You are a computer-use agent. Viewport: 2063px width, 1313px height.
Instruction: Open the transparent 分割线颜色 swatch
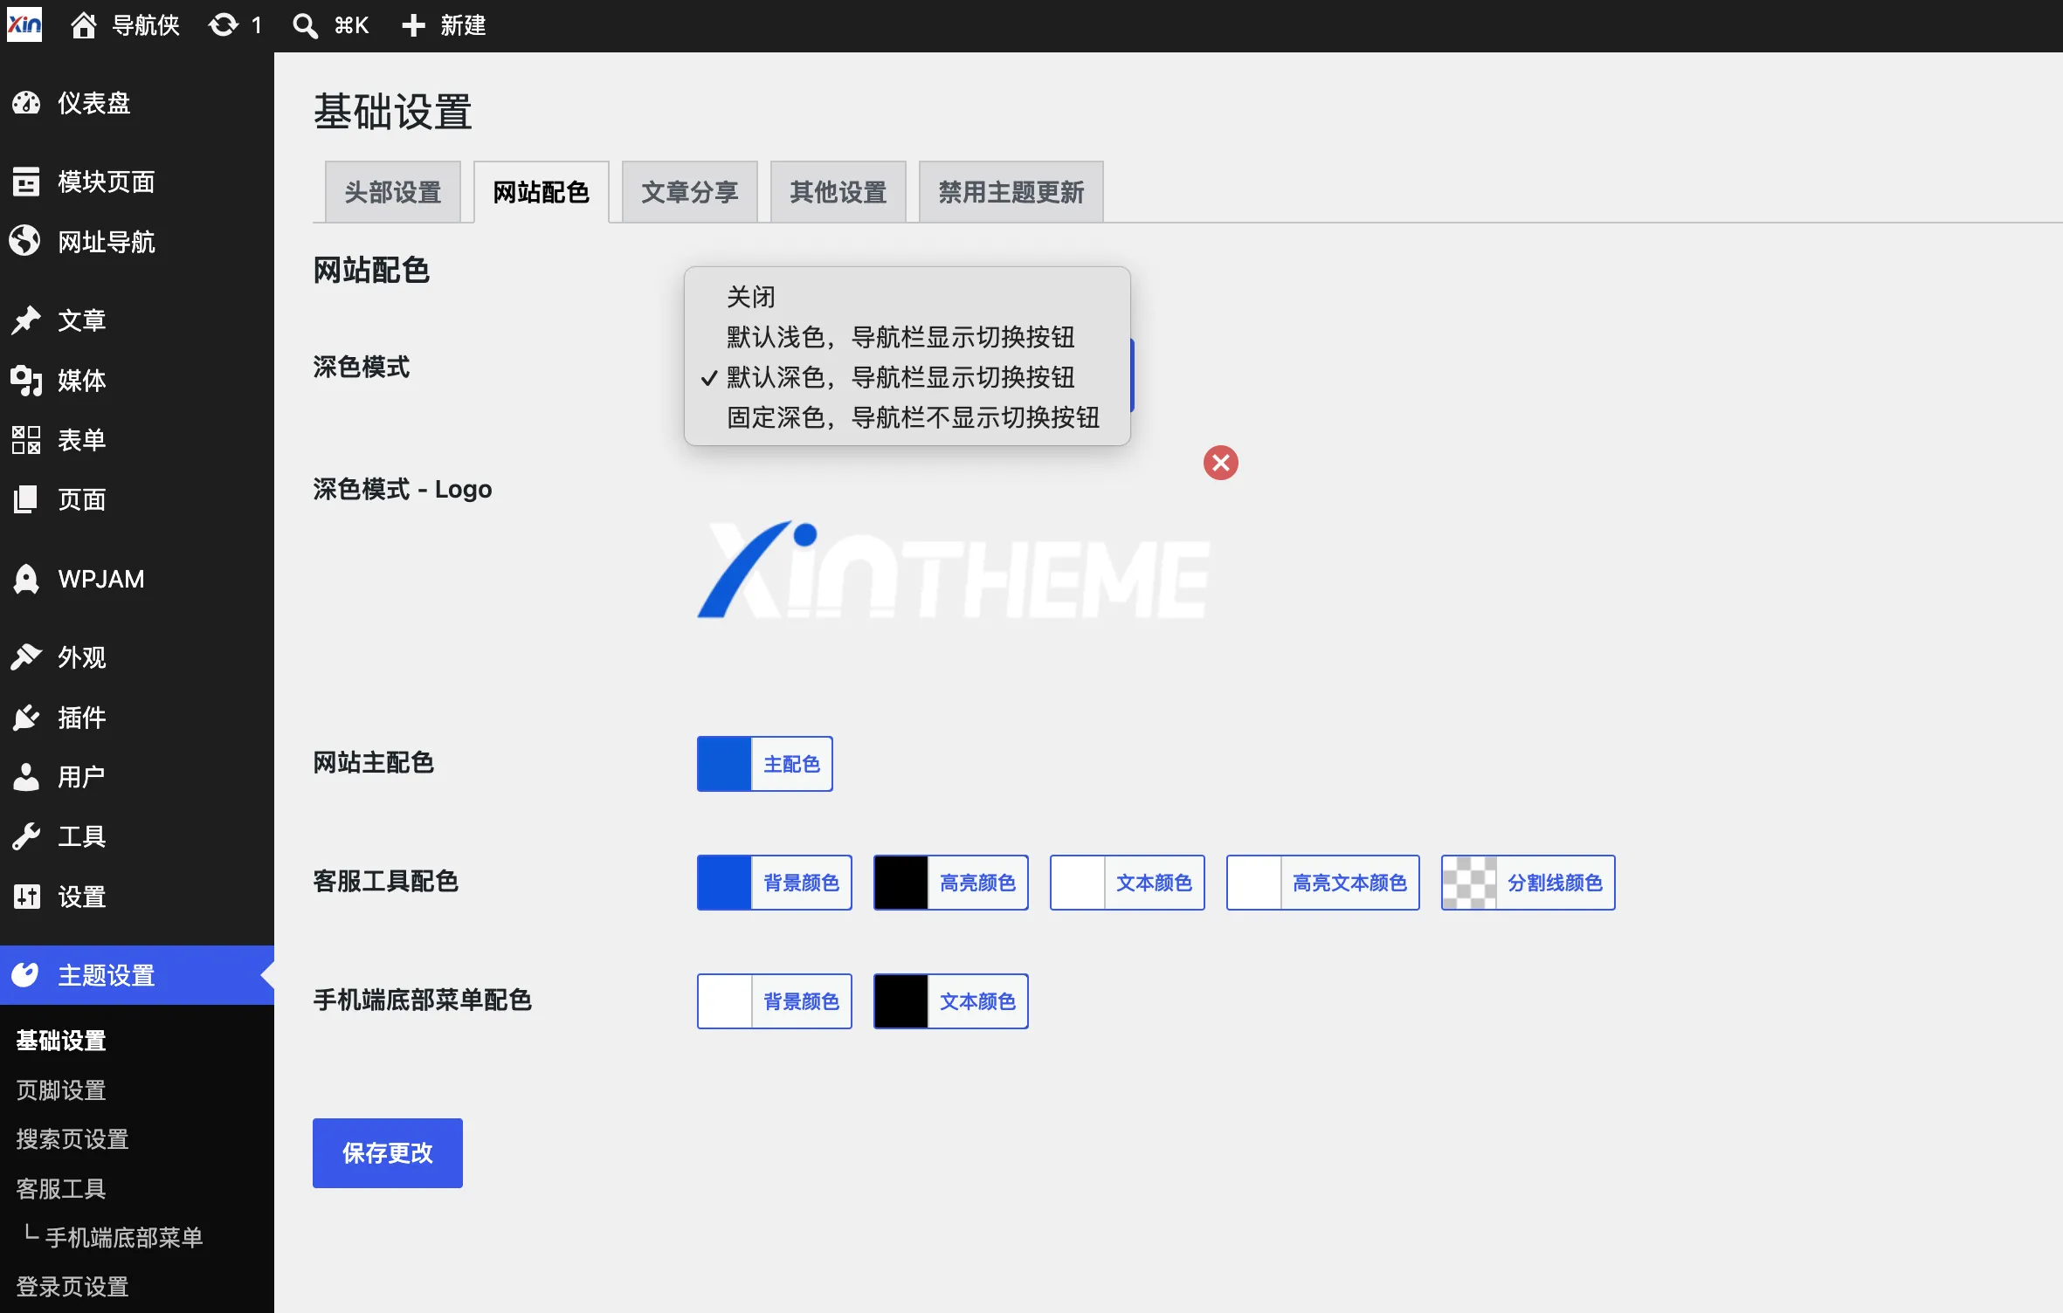pyautogui.click(x=1469, y=883)
